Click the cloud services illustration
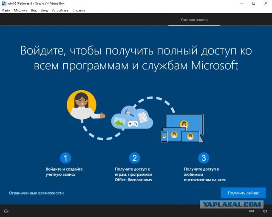 click(x=132, y=117)
